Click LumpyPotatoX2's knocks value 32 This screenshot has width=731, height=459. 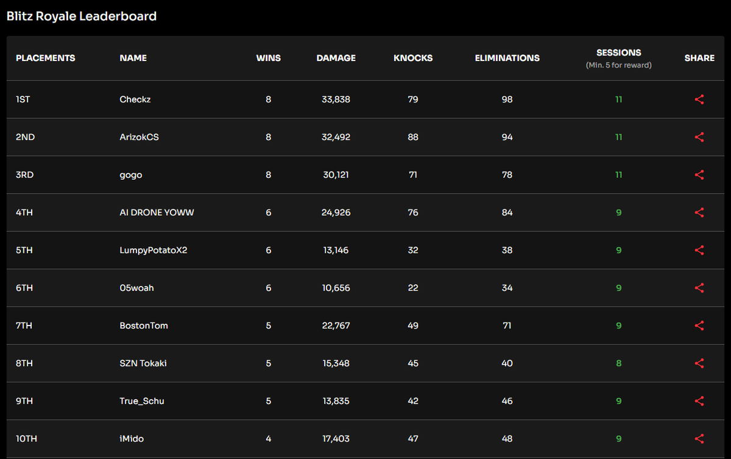[413, 250]
